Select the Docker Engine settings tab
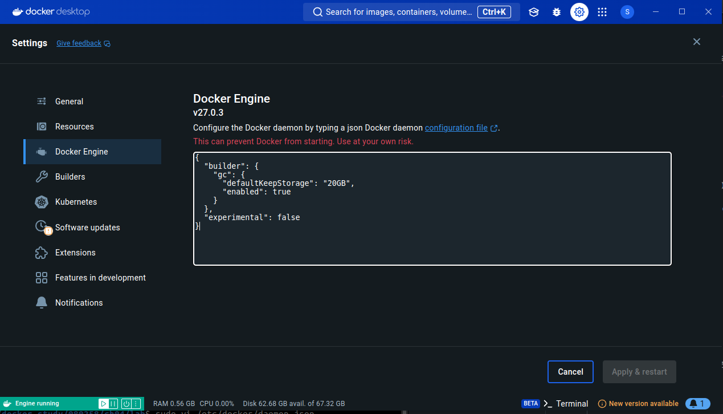The width and height of the screenshot is (723, 414). coord(92,152)
